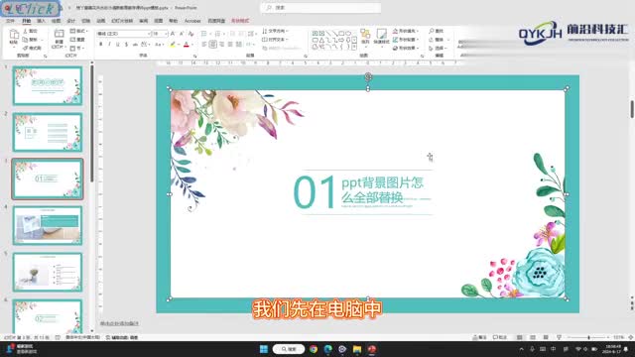Justify text in the paragraph group
This screenshot has height=357, width=635.
(x=230, y=44)
